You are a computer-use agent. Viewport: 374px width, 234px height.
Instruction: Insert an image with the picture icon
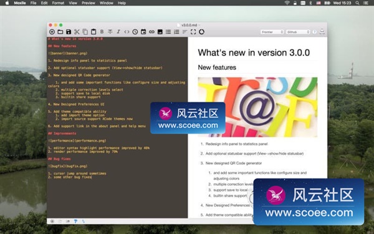[160, 32]
